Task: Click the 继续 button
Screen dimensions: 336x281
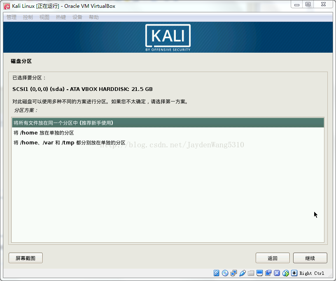Action: 310,258
